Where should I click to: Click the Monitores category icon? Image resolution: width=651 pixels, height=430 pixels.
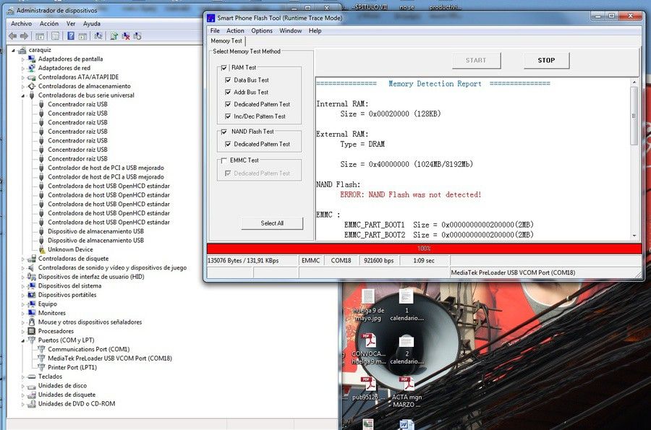click(x=32, y=313)
